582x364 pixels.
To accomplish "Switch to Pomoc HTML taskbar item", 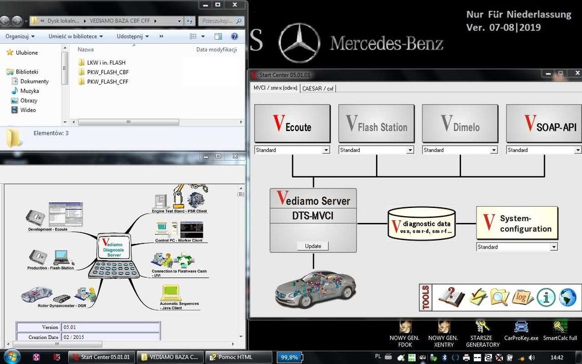I will pyautogui.click(x=238, y=358).
